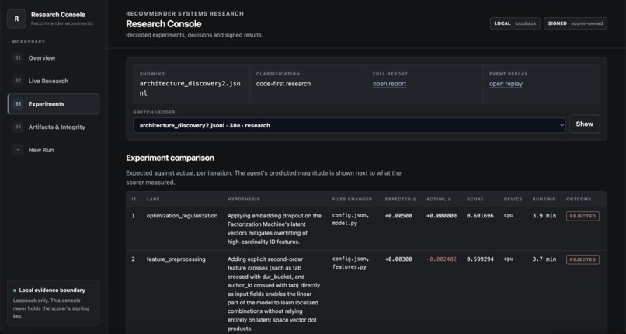Click the architecture_discovery2.jsonl showing value
The height and width of the screenshot is (334, 626).
tap(190, 89)
